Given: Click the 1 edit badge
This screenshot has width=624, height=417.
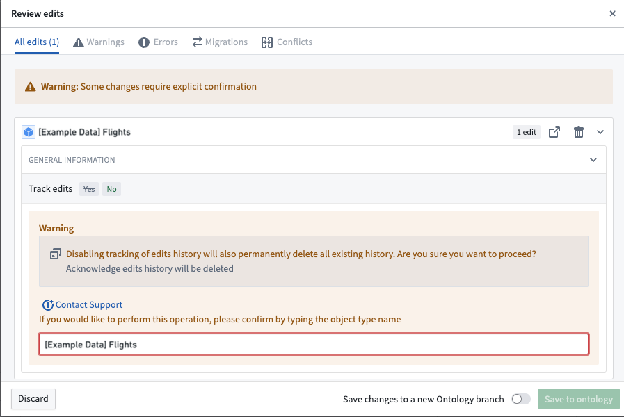Looking at the screenshot, I should 527,132.
